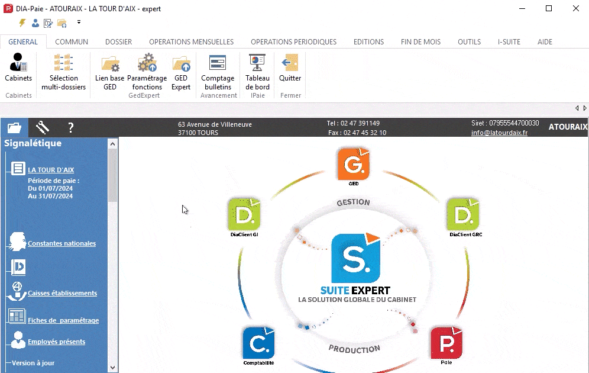Screen dimensions: 589x373
Task: Click the DiaClient GRC green icon
Action: [463, 214]
